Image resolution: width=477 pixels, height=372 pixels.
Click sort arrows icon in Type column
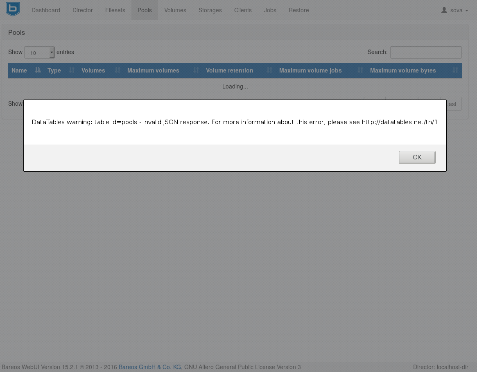pyautogui.click(x=72, y=70)
